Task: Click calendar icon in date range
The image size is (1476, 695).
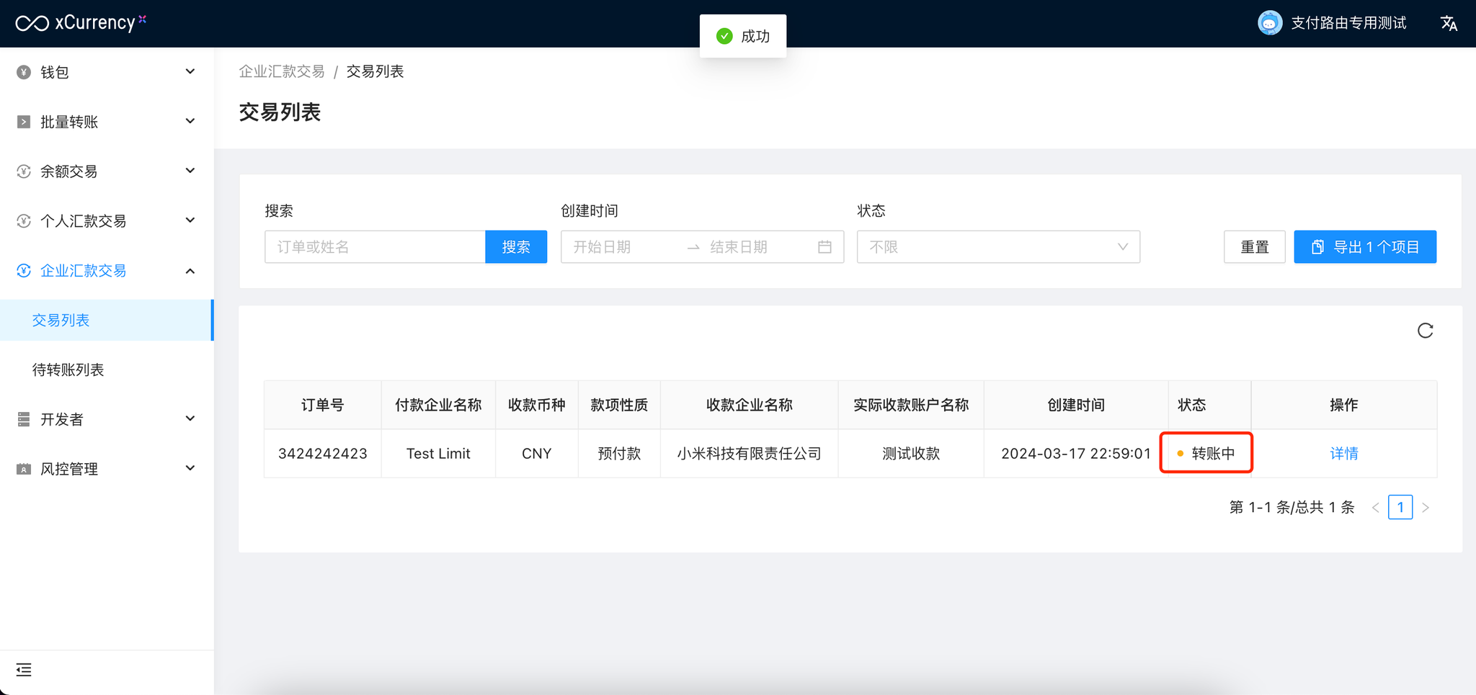Action: click(824, 247)
